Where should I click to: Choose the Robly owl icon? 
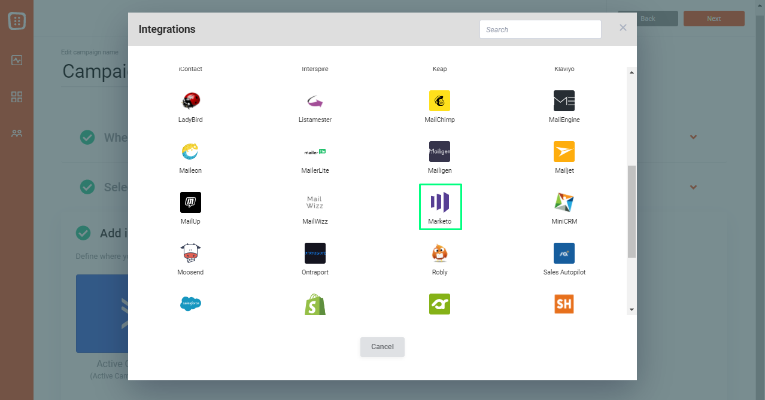click(439, 254)
